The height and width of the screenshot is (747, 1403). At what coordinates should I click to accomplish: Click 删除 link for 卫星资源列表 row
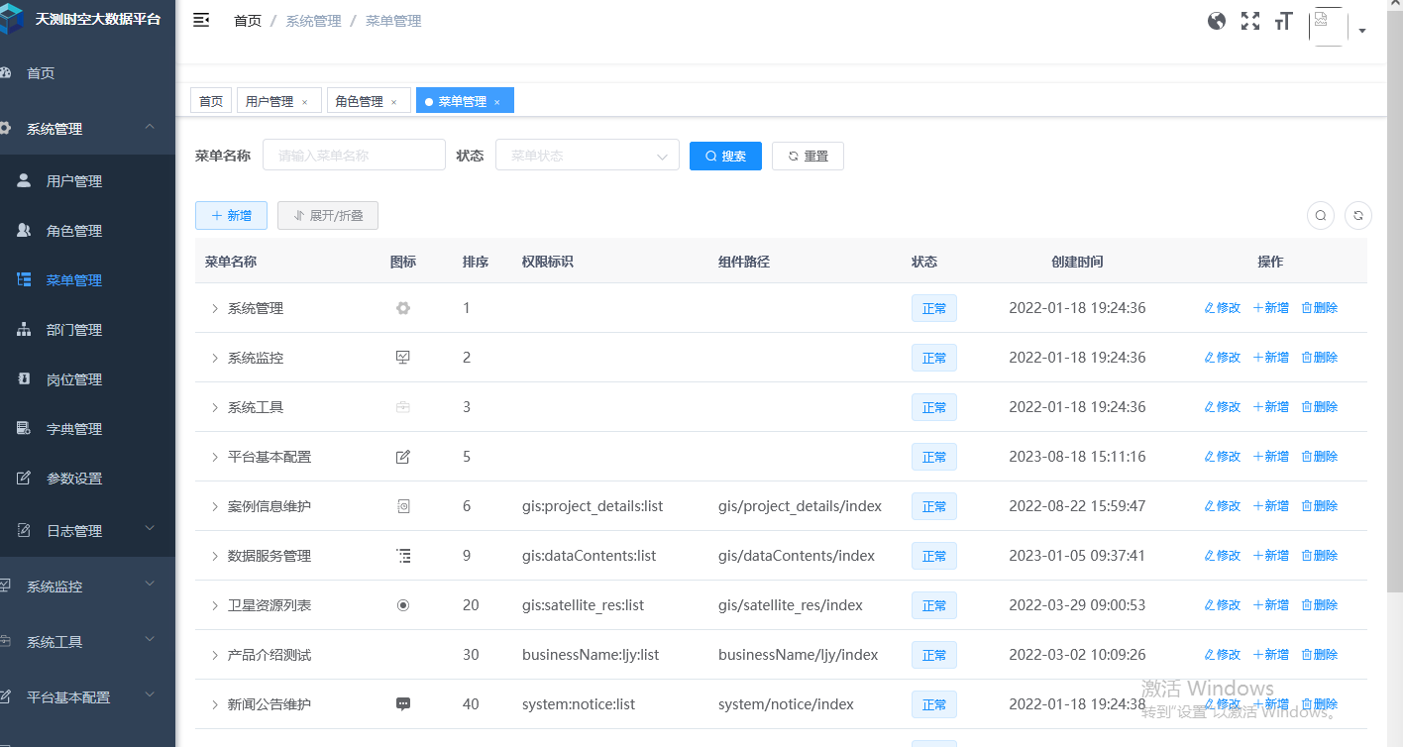click(1320, 605)
